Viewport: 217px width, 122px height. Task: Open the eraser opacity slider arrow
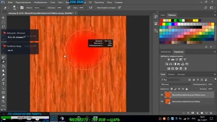[64, 8]
